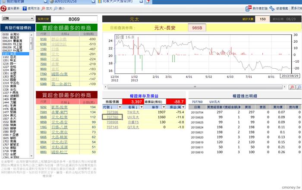Open the UV元大 warrant name link

coord(133,117)
